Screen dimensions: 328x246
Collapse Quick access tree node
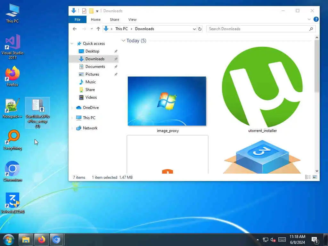72,44
